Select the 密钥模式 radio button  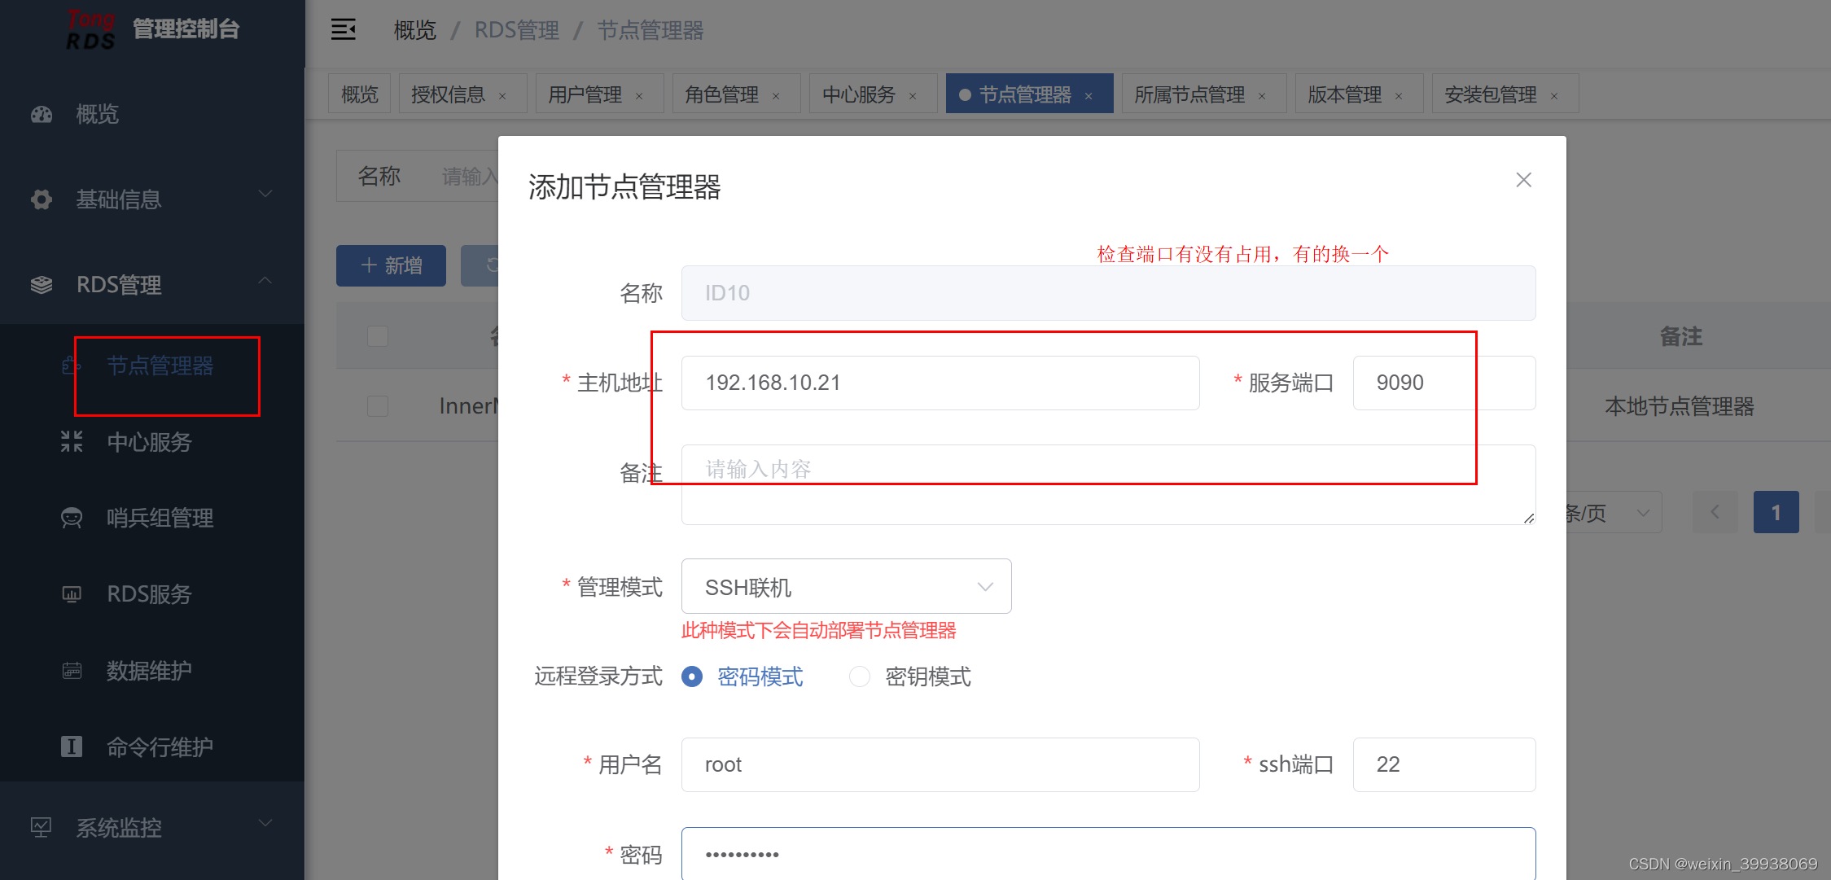[860, 676]
